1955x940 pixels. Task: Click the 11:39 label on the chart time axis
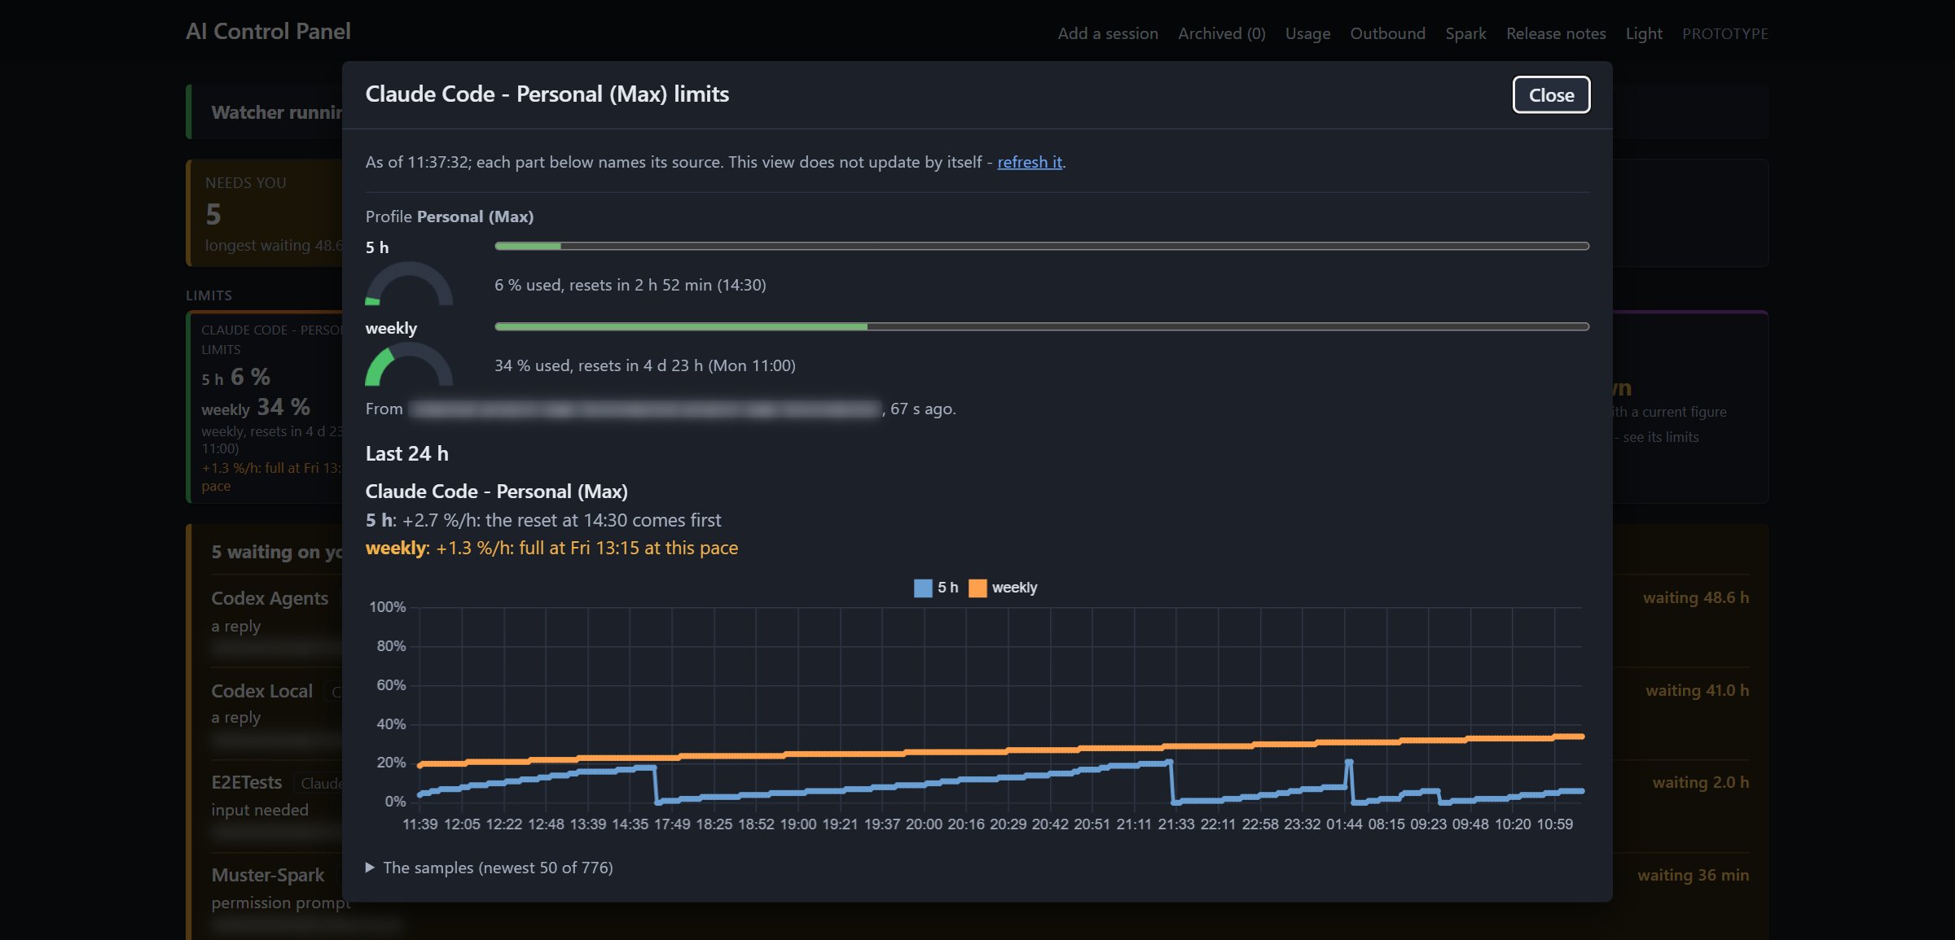tap(420, 824)
